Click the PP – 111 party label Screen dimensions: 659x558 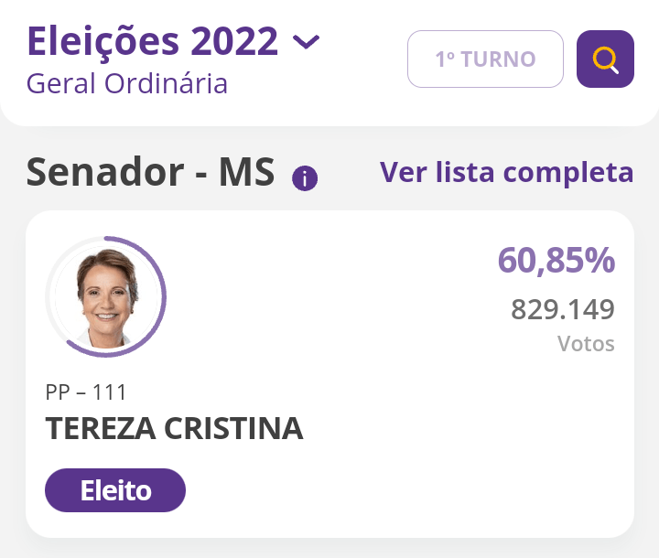[x=86, y=392]
